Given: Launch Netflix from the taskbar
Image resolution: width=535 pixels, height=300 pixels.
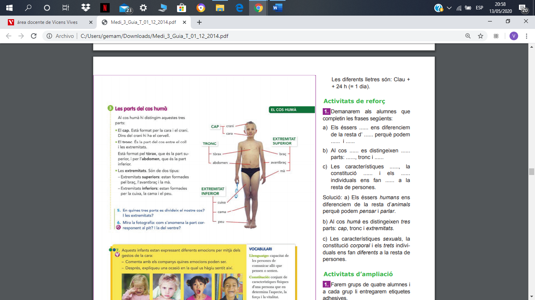Looking at the screenshot, I should (105, 8).
